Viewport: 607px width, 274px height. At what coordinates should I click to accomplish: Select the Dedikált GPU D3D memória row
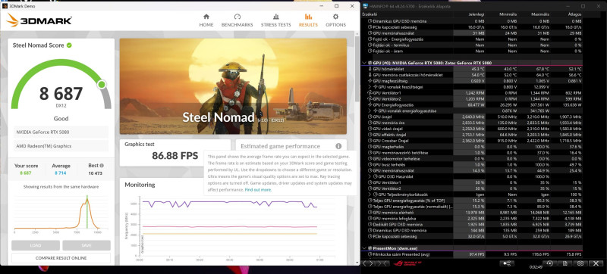(x=472, y=224)
